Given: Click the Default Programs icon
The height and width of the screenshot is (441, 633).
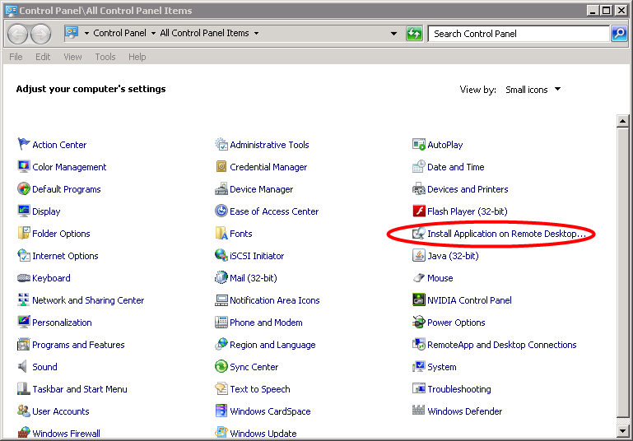Looking at the screenshot, I should pyautogui.click(x=23, y=188).
